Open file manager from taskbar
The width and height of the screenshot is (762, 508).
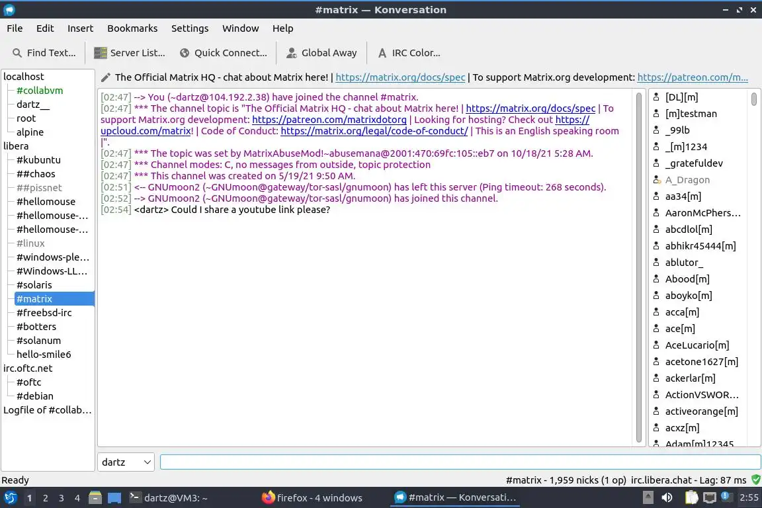(95, 498)
